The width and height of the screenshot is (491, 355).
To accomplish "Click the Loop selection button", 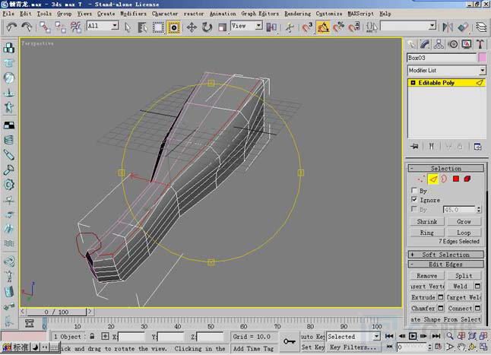I will click(x=464, y=233).
